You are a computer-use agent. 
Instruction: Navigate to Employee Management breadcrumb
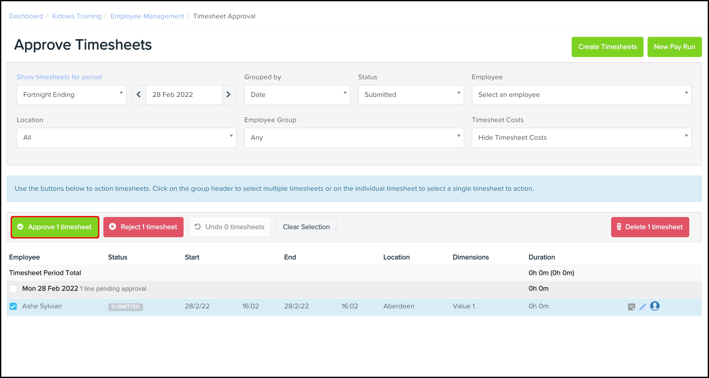[x=147, y=16]
